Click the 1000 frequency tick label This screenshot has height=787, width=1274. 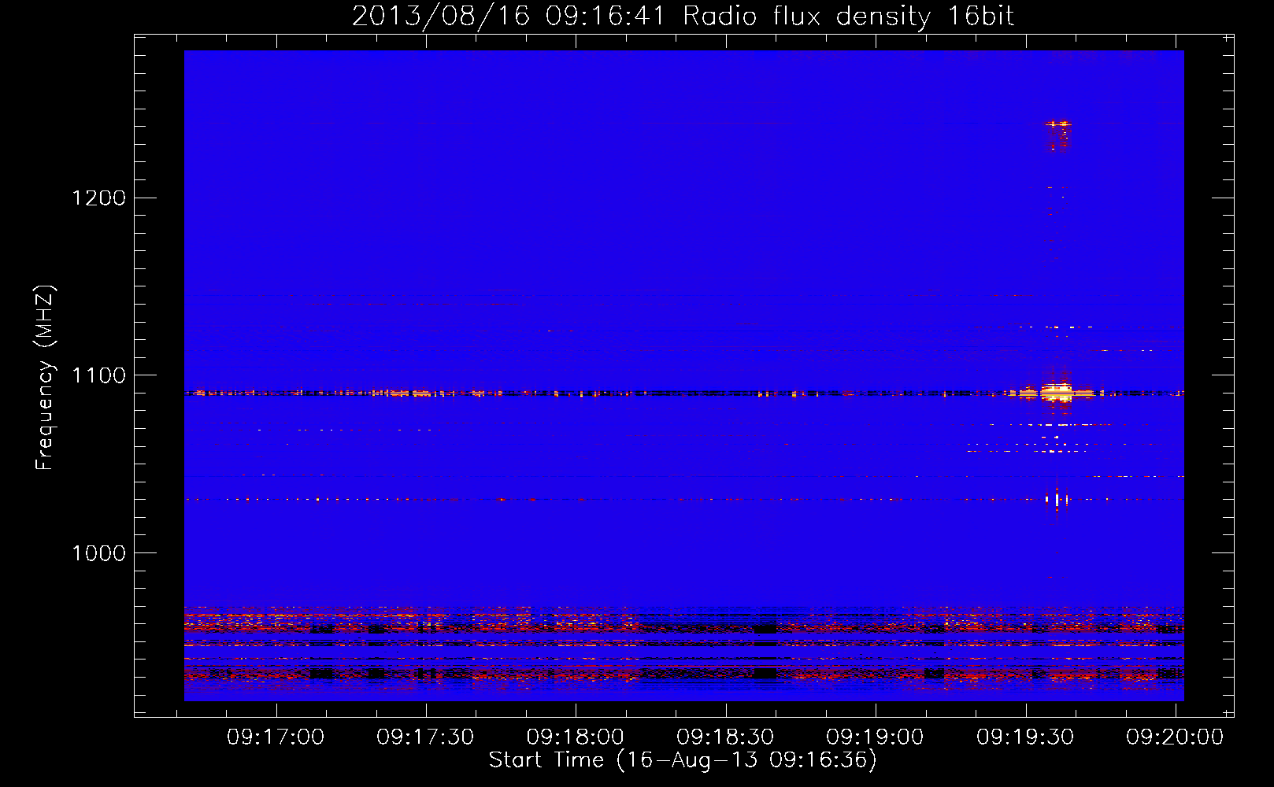click(x=98, y=553)
